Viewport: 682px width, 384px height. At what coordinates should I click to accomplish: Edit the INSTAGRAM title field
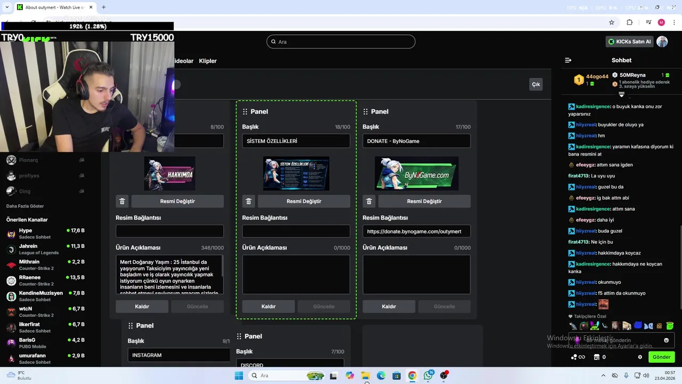(x=179, y=355)
